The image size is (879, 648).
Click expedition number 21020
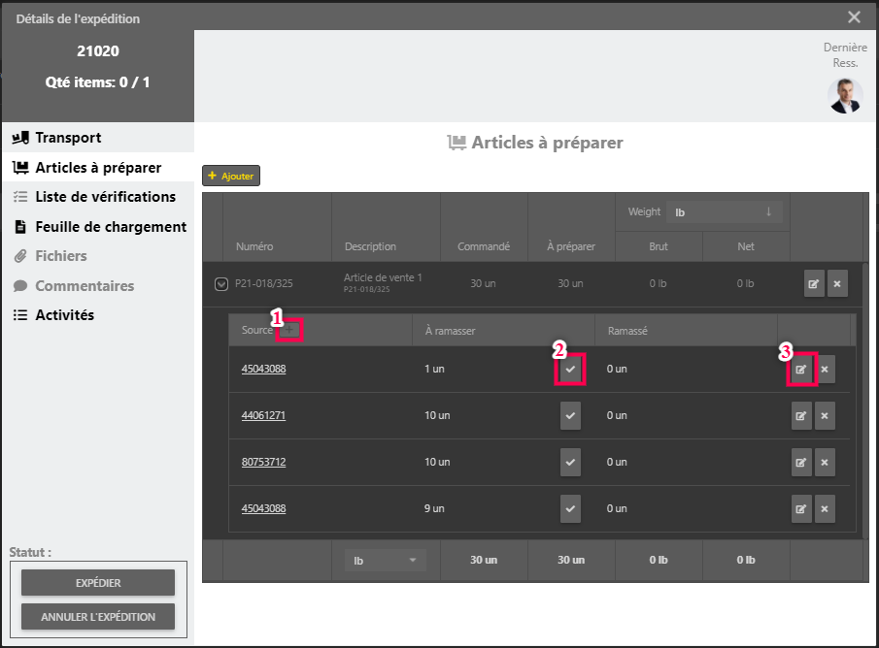pos(98,51)
